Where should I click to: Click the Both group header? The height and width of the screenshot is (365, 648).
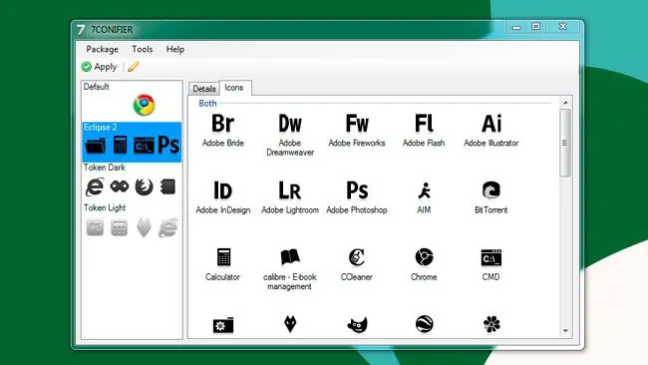click(x=207, y=104)
